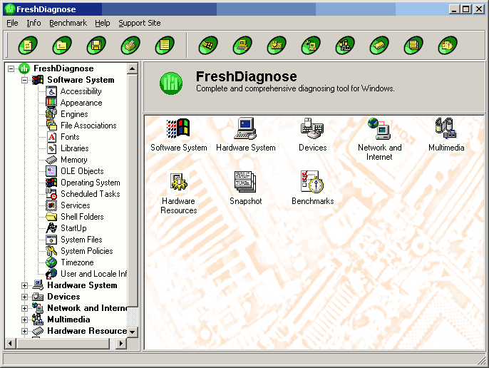Select Shell Folders in the tree
Viewport: 489px width, 368px height.
[x=82, y=217]
